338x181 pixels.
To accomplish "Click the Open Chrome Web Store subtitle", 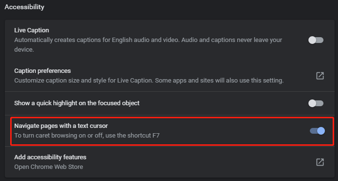I will (x=48, y=167).
